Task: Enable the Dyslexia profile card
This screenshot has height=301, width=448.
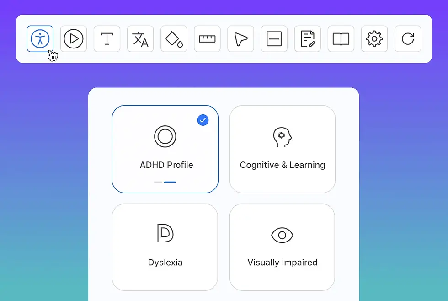Action: click(x=165, y=247)
